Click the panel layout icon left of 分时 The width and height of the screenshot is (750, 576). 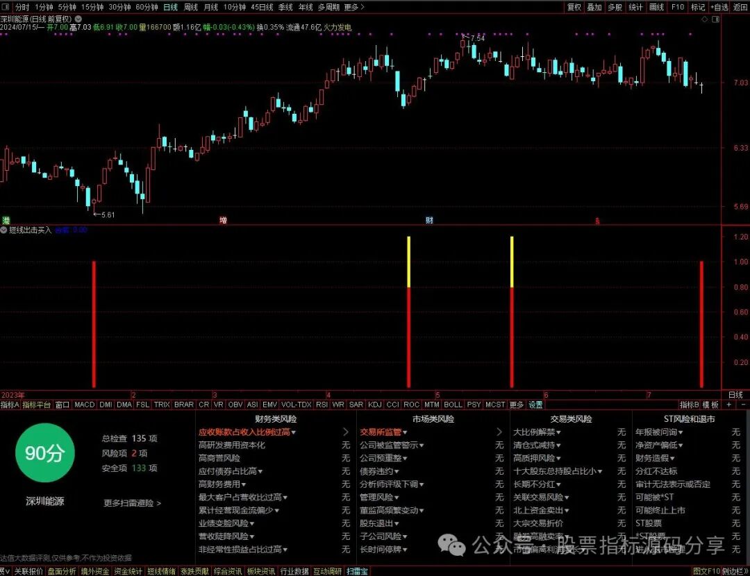(5, 7)
